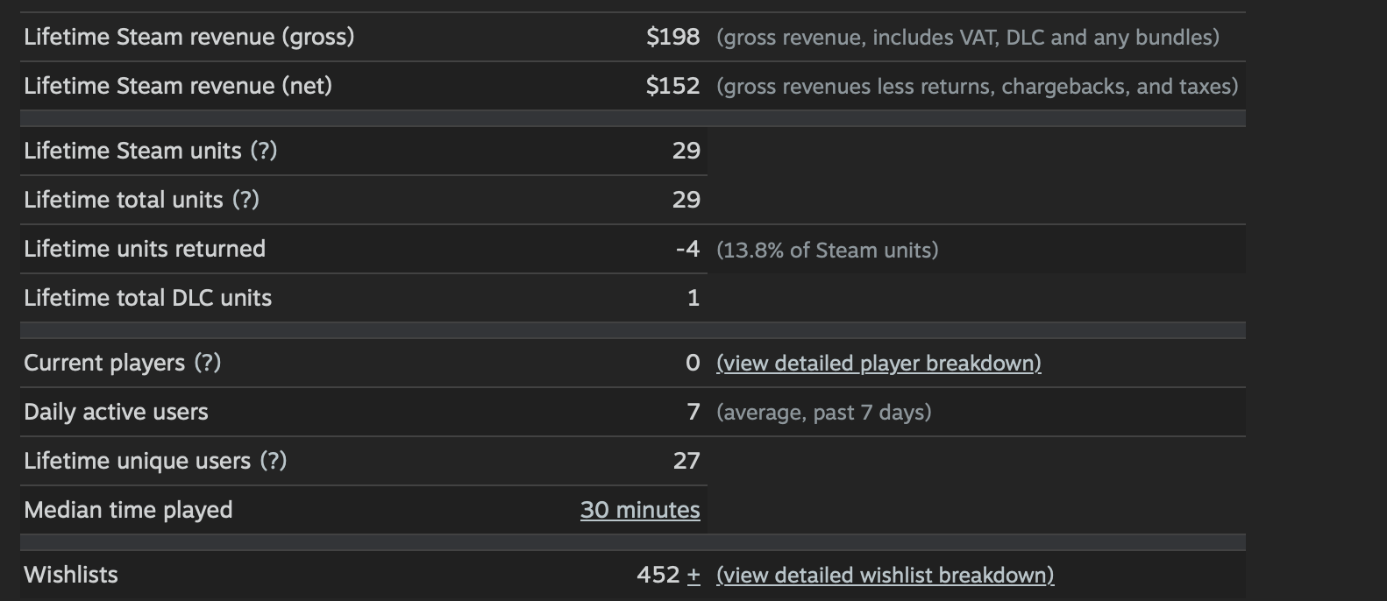The image size is (1387, 601).
Task: Click the (?) help icon beside Lifetime Steam units
Action: [x=264, y=151]
